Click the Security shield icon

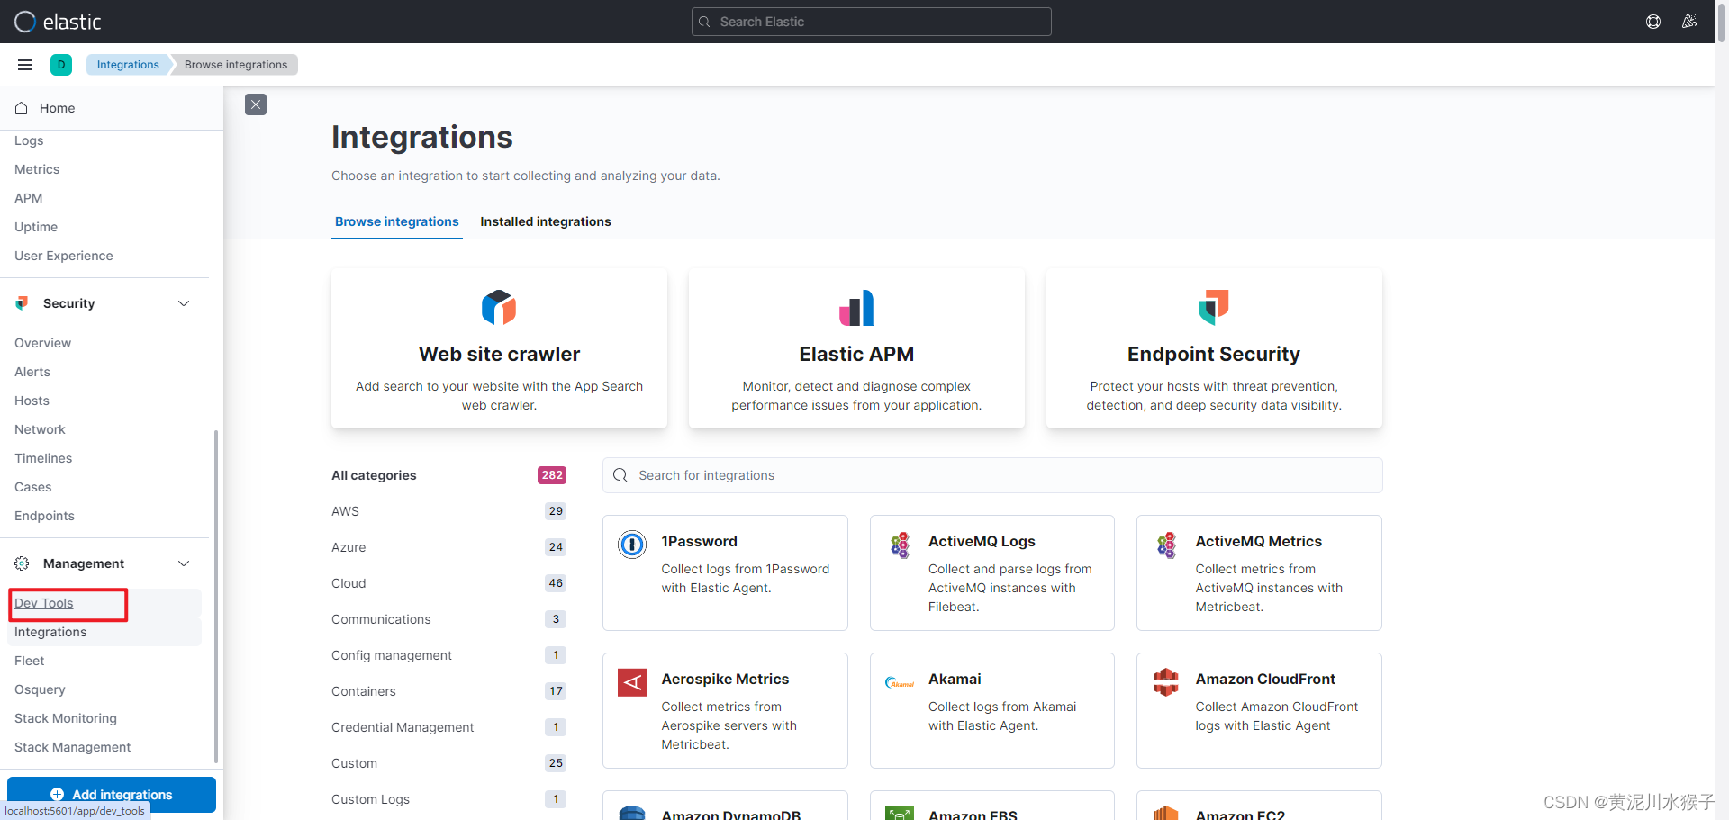(22, 303)
